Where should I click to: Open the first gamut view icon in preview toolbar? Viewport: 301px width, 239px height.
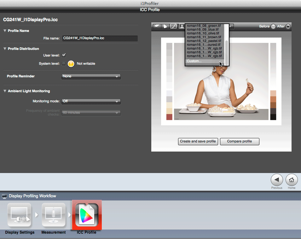tap(157, 26)
